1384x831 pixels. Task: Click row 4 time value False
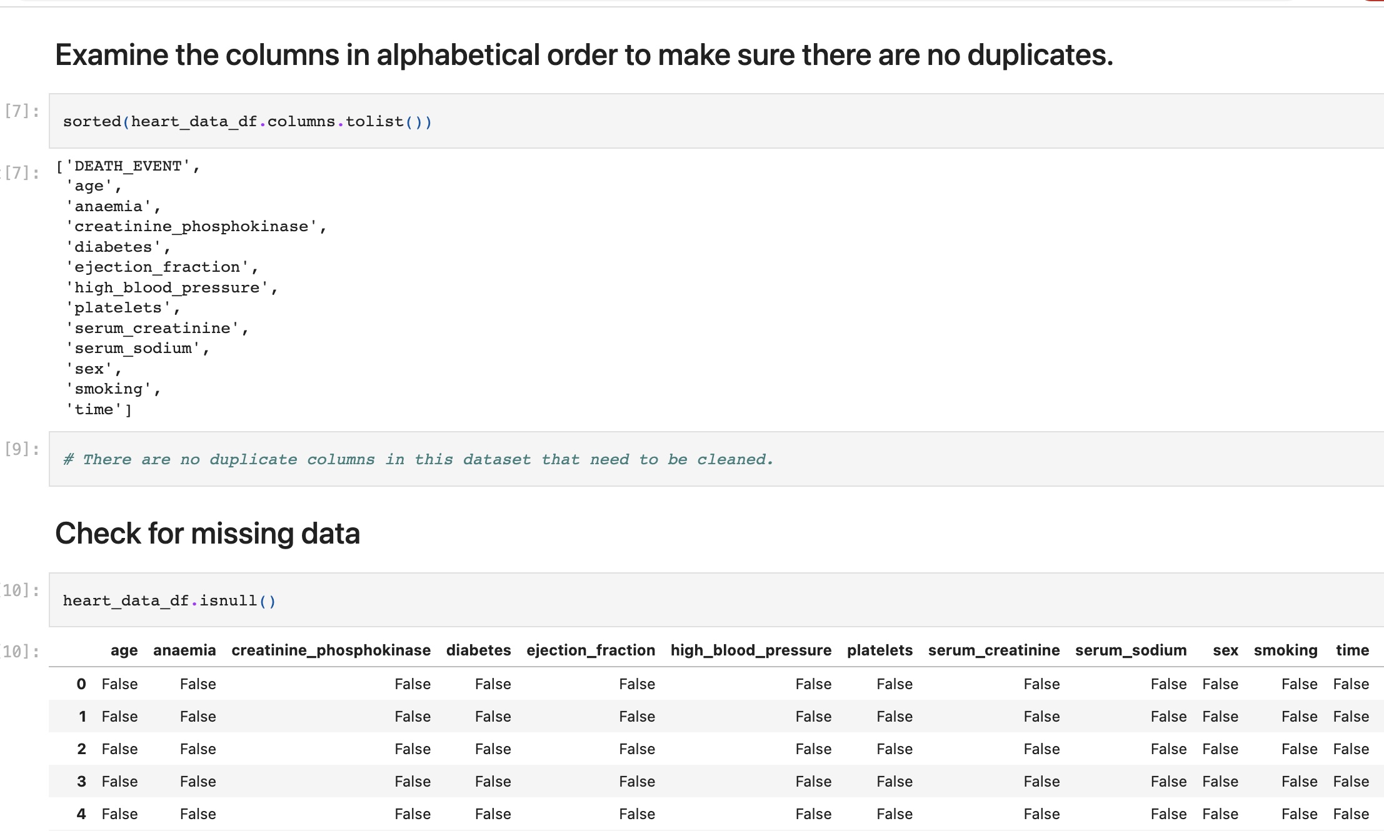pyautogui.click(x=1351, y=814)
